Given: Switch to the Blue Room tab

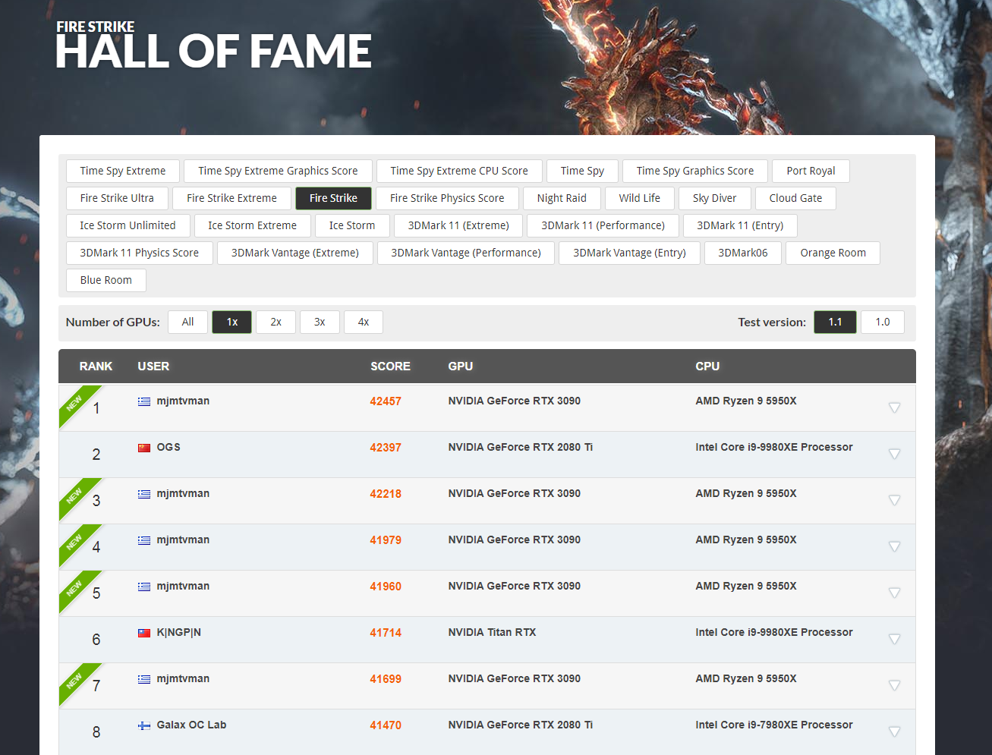Looking at the screenshot, I should click(106, 280).
